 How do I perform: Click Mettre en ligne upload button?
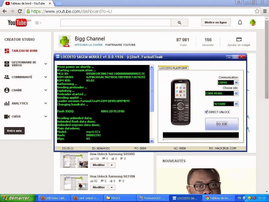(216, 23)
